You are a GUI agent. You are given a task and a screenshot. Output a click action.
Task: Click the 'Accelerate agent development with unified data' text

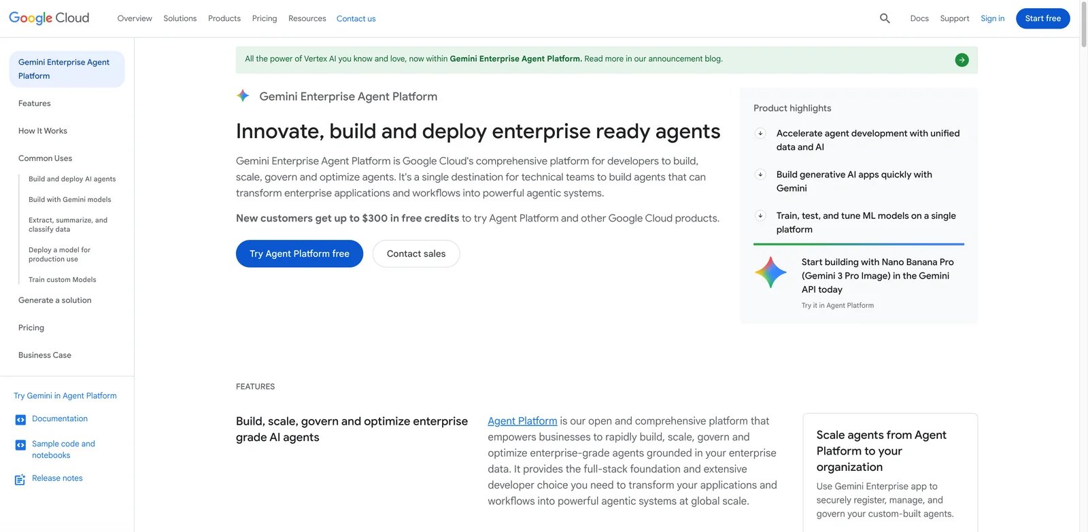[x=868, y=140]
